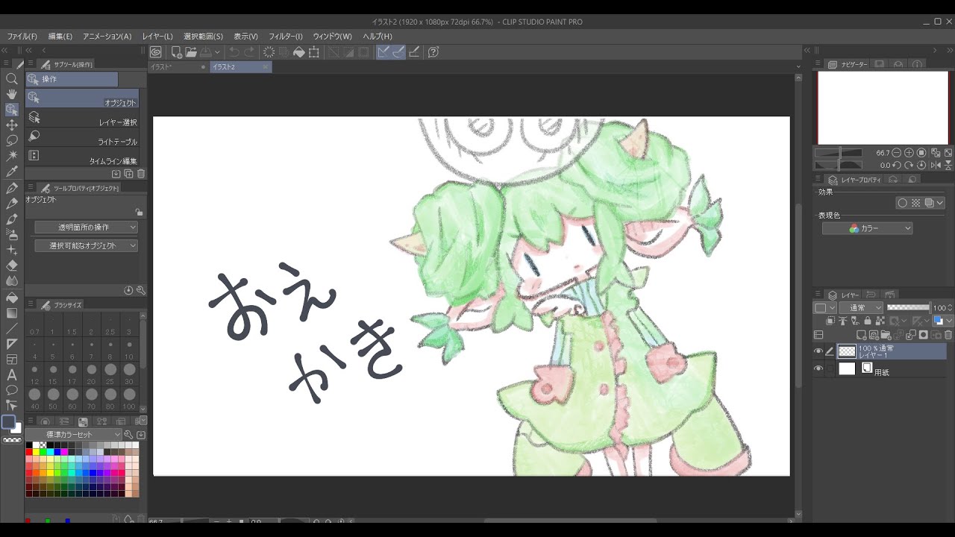
Task: Delete sub tool with trash icon
Action: (x=140, y=174)
